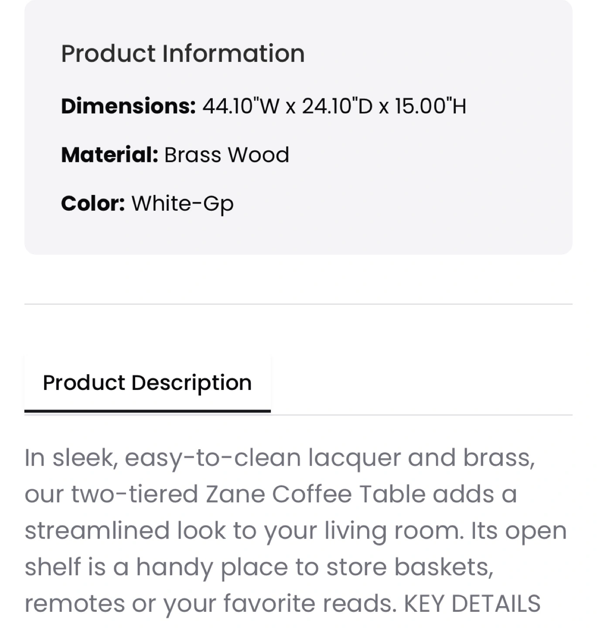
Task: Click the Brass Wood material value
Action: point(227,155)
